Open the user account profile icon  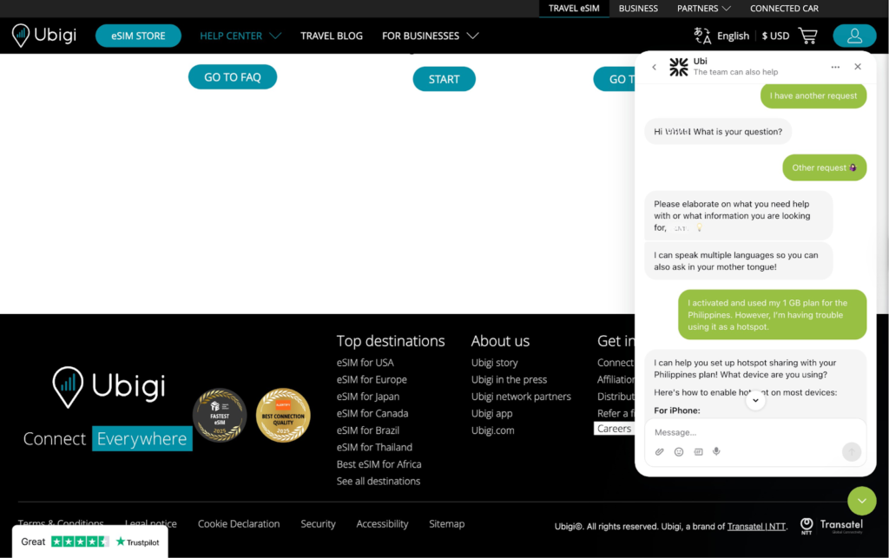[854, 36]
